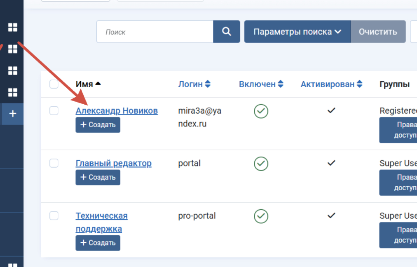Viewport: 417px width, 267px height.
Task: Click the magnifying glass search button
Action: (x=226, y=32)
